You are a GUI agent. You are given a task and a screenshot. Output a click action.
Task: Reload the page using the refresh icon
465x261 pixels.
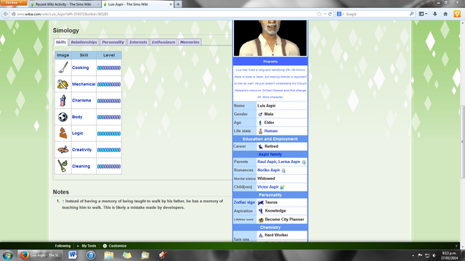[330, 14]
